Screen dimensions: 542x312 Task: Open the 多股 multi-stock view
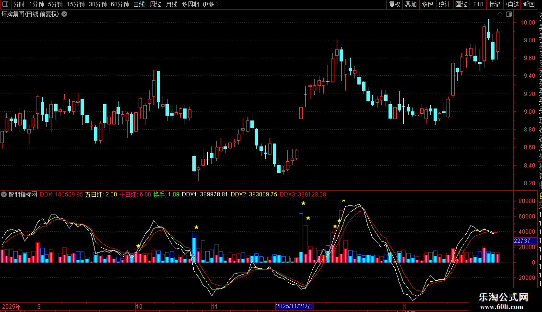[x=427, y=4]
